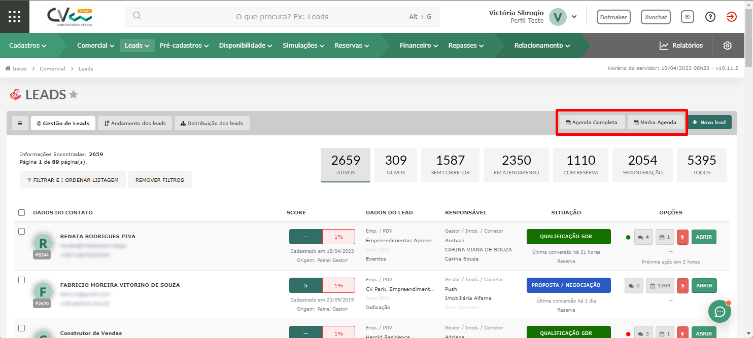Select the 2054 SEM INTERAÇÃO counter
This screenshot has width=753, height=338.
(x=642, y=165)
